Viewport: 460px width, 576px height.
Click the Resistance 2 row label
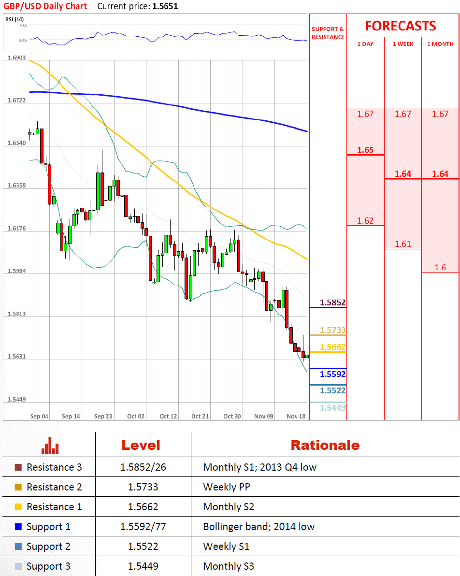click(55, 487)
